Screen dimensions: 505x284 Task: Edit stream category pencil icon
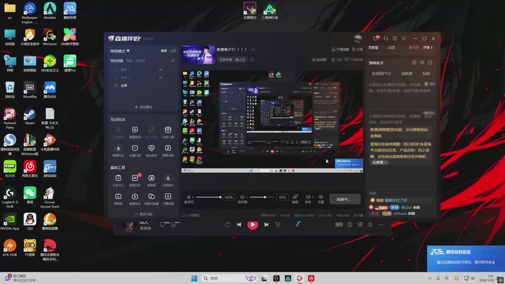[252, 59]
